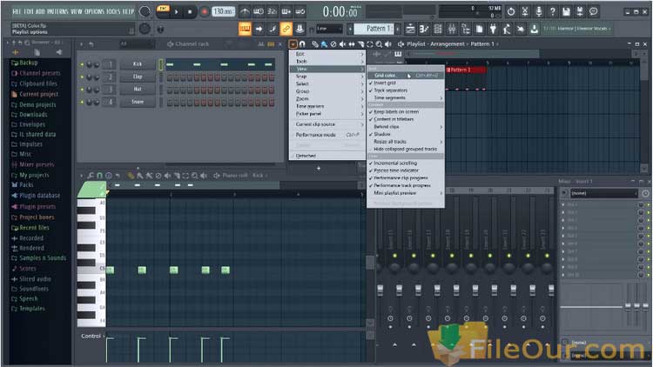Toggle Incremental scrolling option
653x367 pixels.
tap(406, 163)
